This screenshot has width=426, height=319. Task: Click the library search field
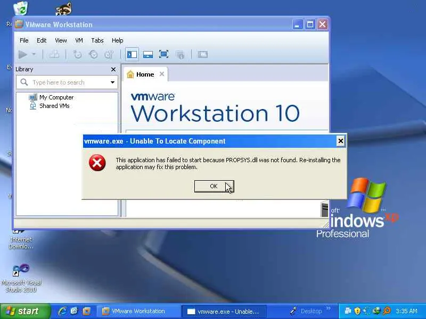(x=67, y=82)
